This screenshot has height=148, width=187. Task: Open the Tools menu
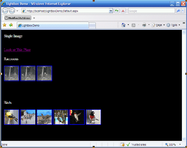click(173, 25)
